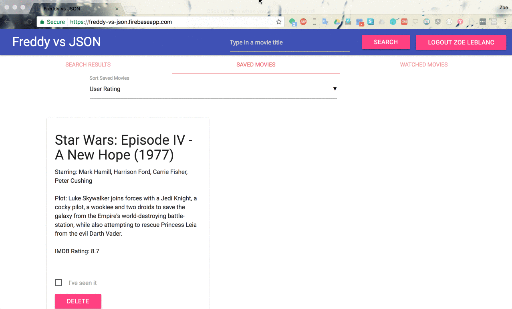Select the Freddy vs JSON browser tab
Image resolution: width=512 pixels, height=309 pixels.
(76, 8)
